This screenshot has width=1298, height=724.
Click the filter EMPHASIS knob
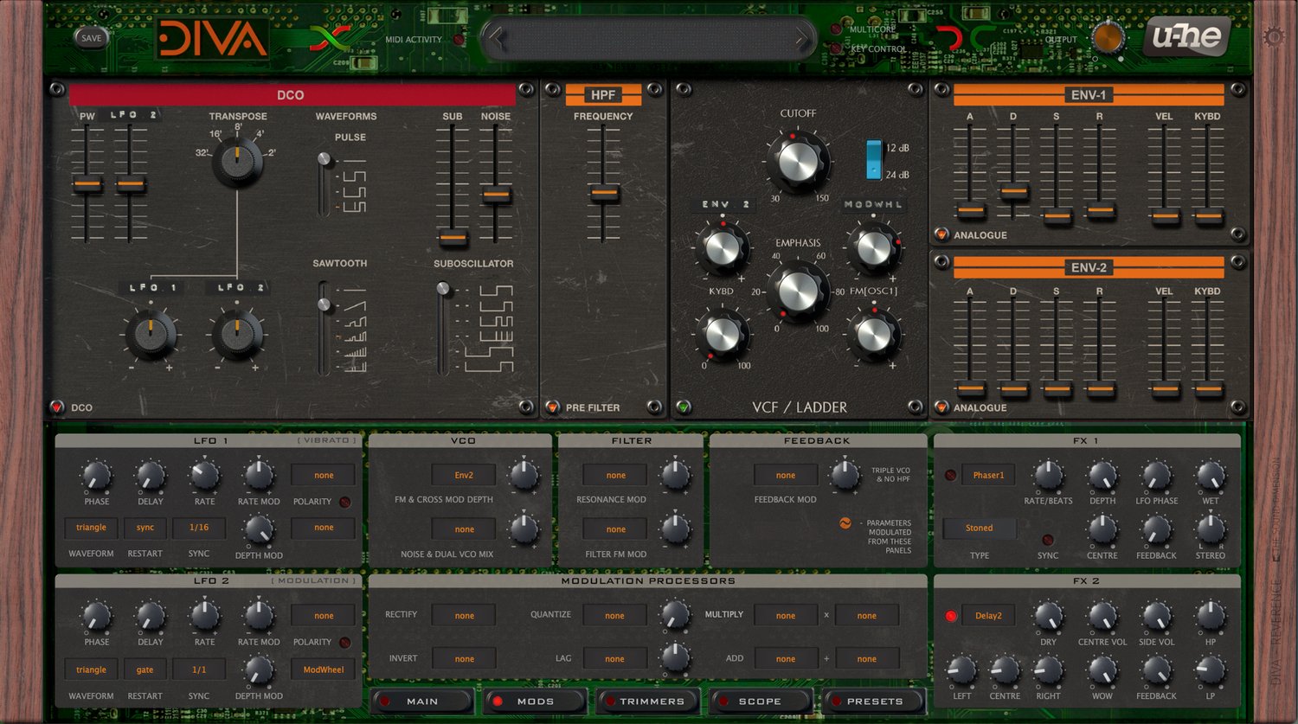point(798,292)
